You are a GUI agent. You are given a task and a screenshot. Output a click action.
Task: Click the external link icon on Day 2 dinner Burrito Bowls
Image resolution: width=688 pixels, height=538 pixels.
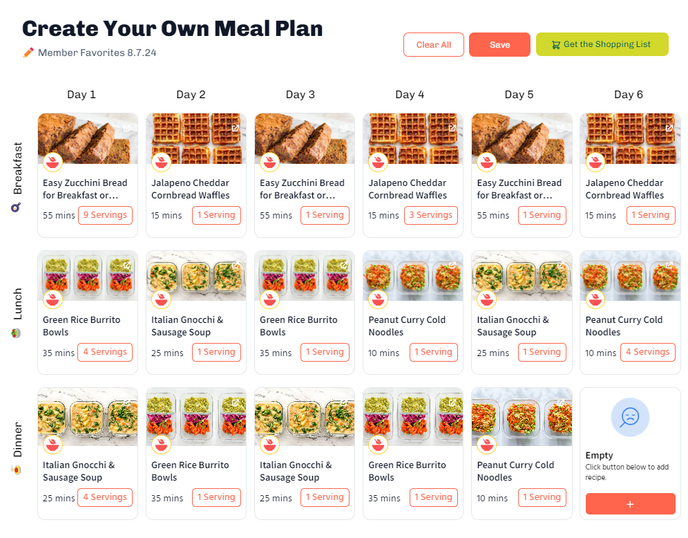[235, 402]
